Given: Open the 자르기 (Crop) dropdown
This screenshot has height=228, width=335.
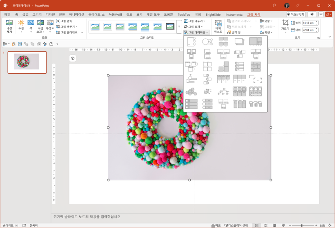Looking at the screenshot, I should [x=285, y=26].
